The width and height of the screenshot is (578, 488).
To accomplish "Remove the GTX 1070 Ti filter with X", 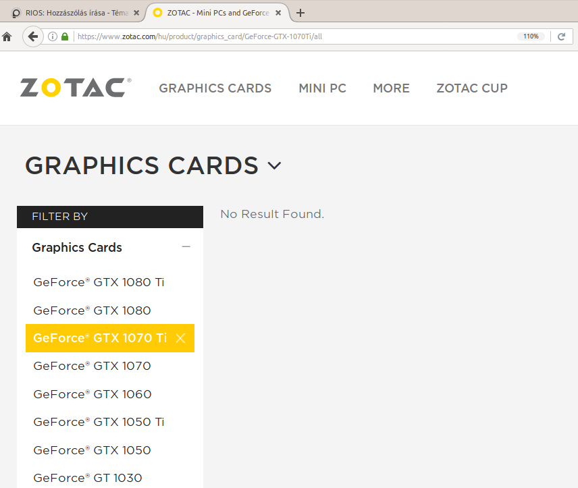I will coord(181,338).
